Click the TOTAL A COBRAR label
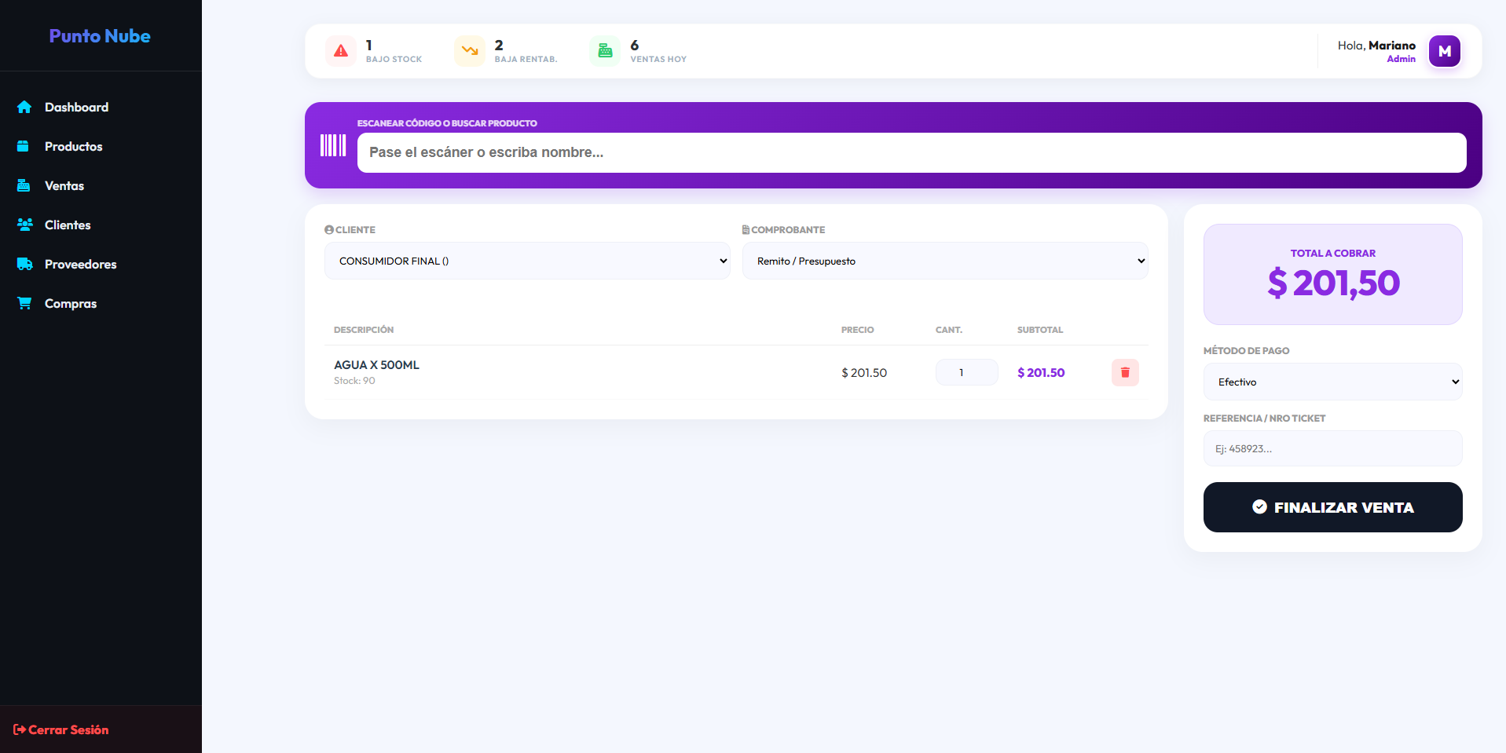Screen dimensions: 1506x753 (1333, 254)
